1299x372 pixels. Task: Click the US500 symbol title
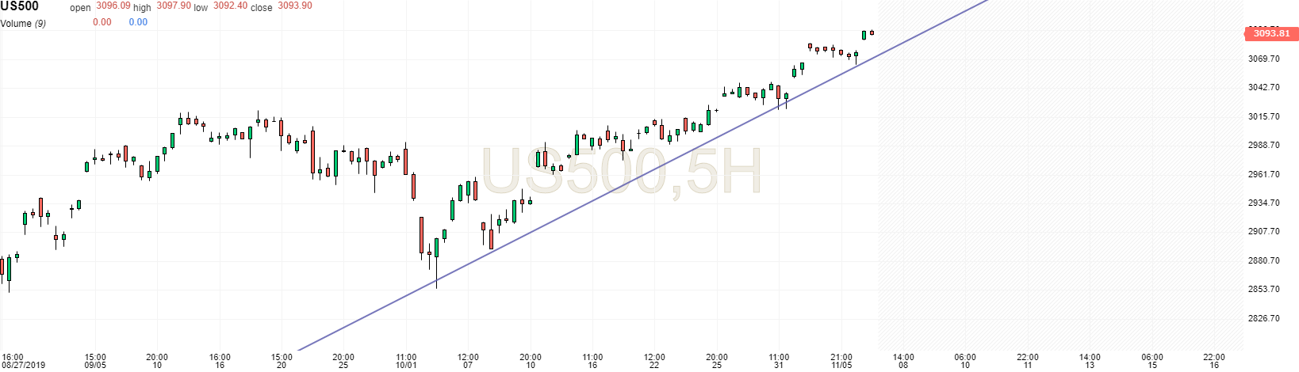[20, 7]
